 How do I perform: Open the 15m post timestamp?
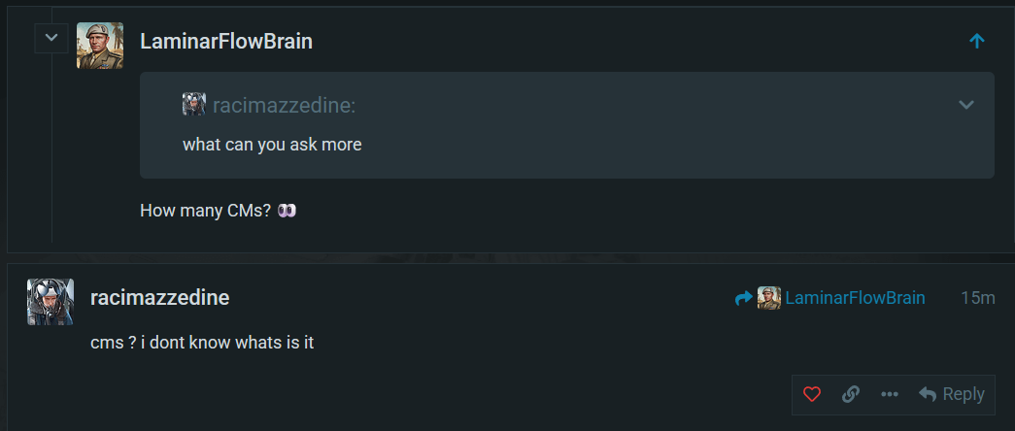click(x=977, y=298)
